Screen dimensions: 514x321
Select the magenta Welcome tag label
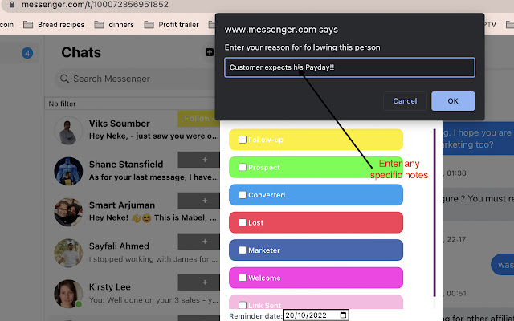(316, 278)
